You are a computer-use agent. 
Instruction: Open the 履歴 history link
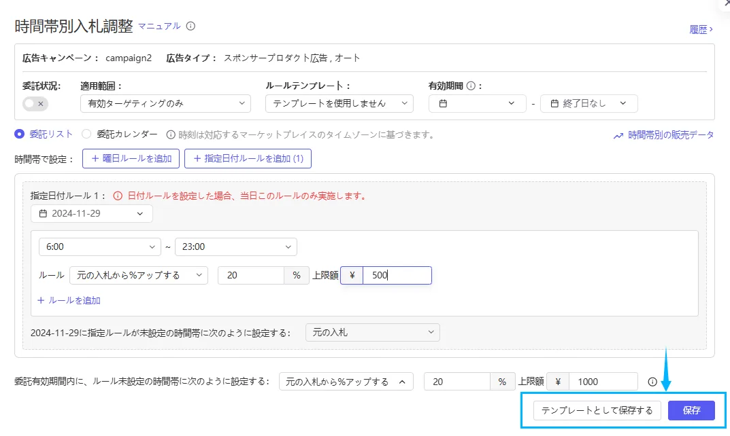(x=701, y=30)
